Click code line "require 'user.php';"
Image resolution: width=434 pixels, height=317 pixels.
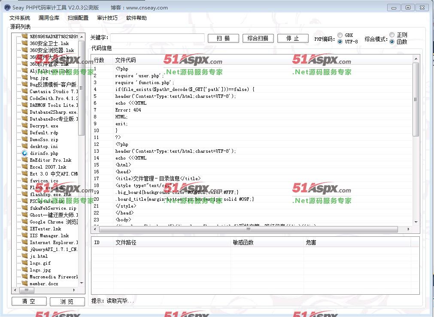click(140, 75)
